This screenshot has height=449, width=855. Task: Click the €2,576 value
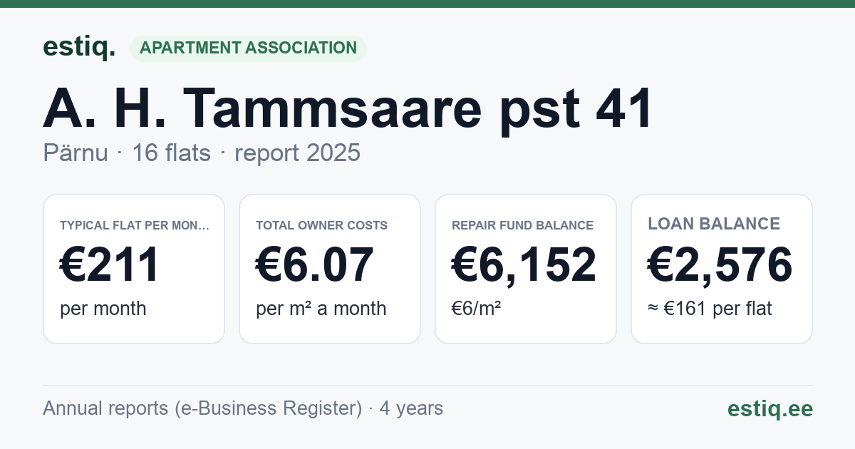click(x=720, y=265)
